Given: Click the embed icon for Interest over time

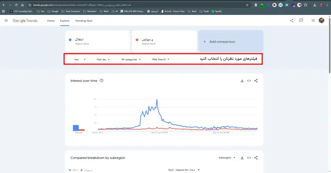Looking at the screenshot, I should 249,81.
